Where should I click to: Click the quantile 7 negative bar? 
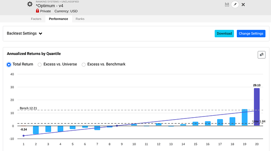point(97,128)
